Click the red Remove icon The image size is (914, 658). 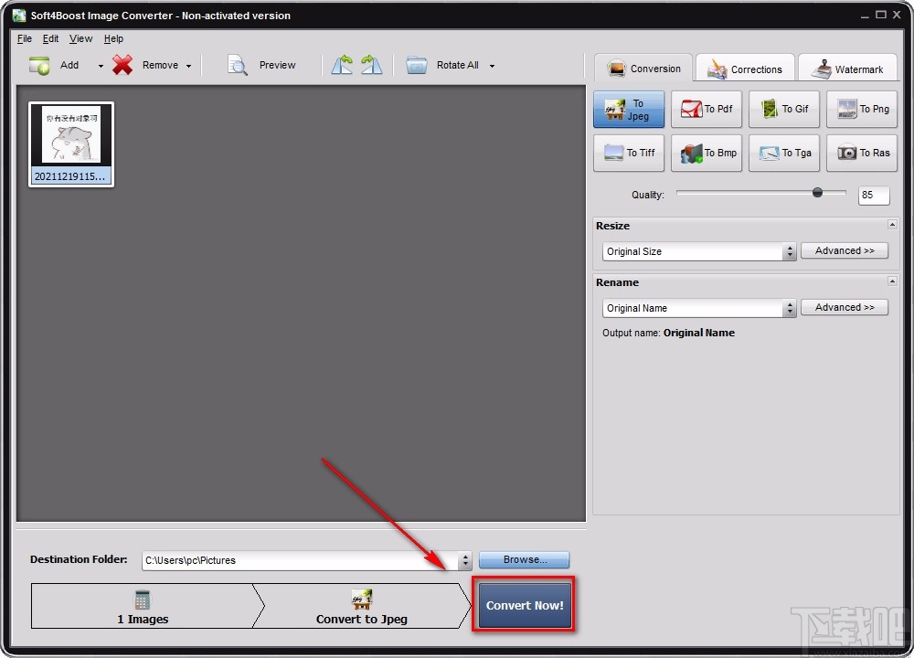tap(122, 65)
